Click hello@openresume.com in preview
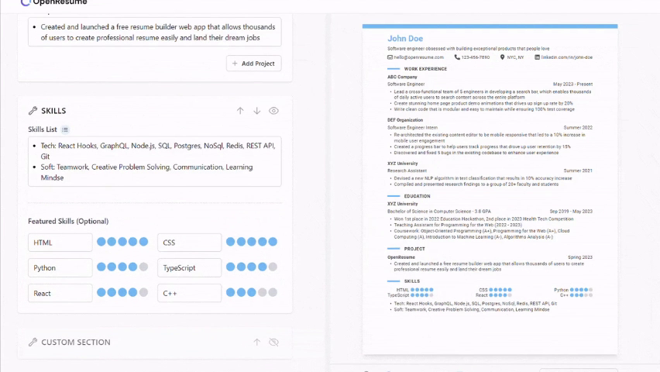The image size is (660, 372). (x=419, y=57)
